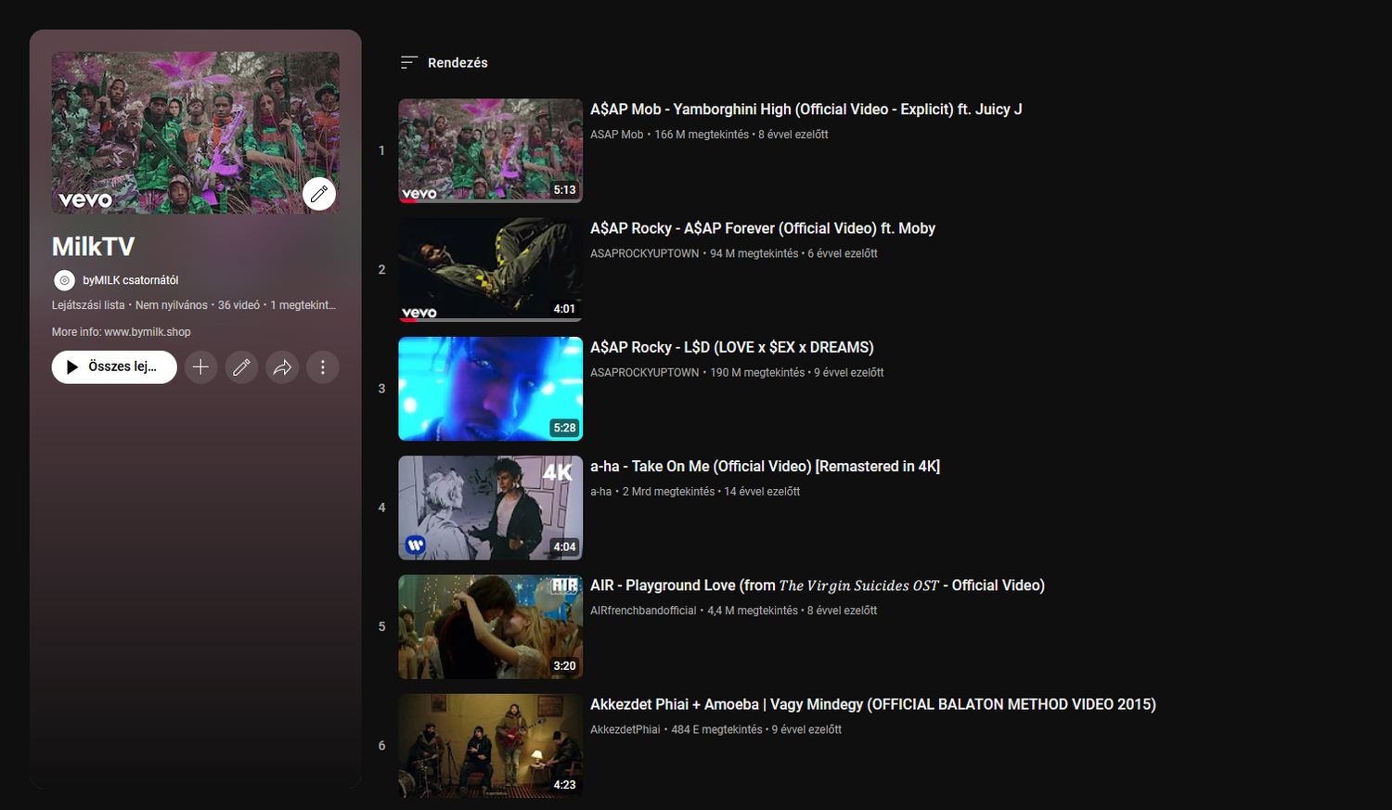
Task: Open a-ha Take On Me thumbnail
Action: 490,508
